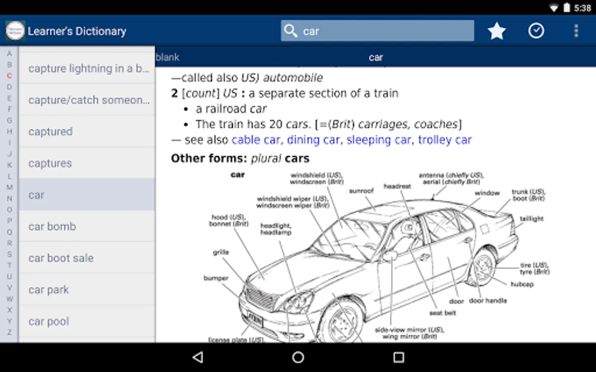
Task: Select the 'car park' entry
Action: tap(87, 289)
